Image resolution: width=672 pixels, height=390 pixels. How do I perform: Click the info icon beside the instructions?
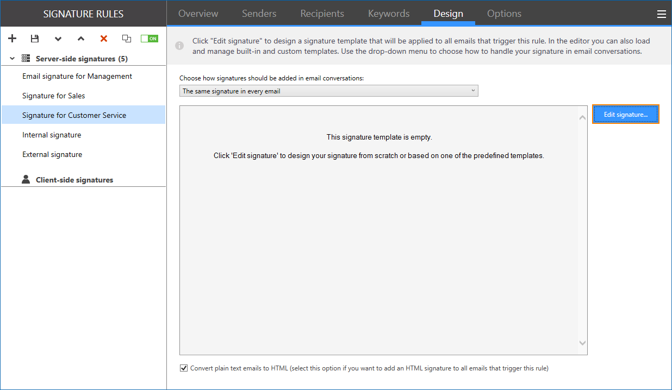click(179, 46)
